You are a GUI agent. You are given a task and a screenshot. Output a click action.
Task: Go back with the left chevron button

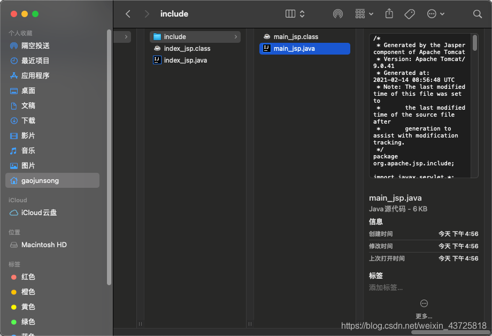pos(128,14)
